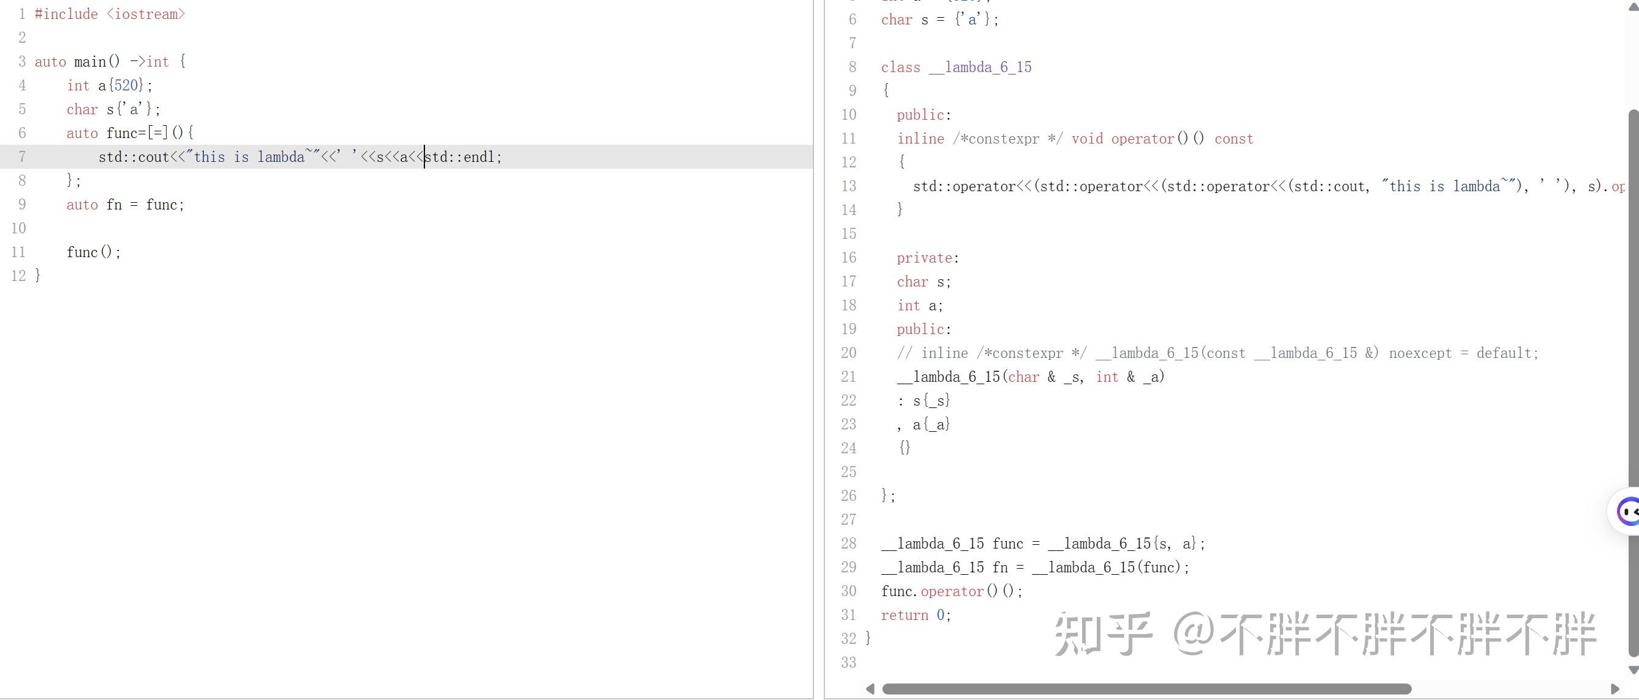Viewport: 1639px width, 700px height.
Task: Click 'class __lambda_6_15' in output pane
Action: coord(956,67)
